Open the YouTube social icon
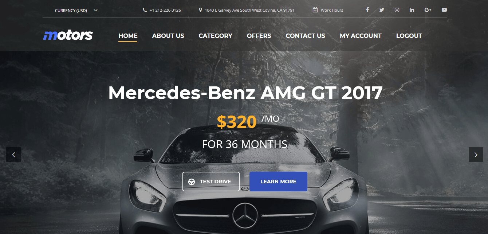Screen dimensions: 488x234 click(444, 10)
